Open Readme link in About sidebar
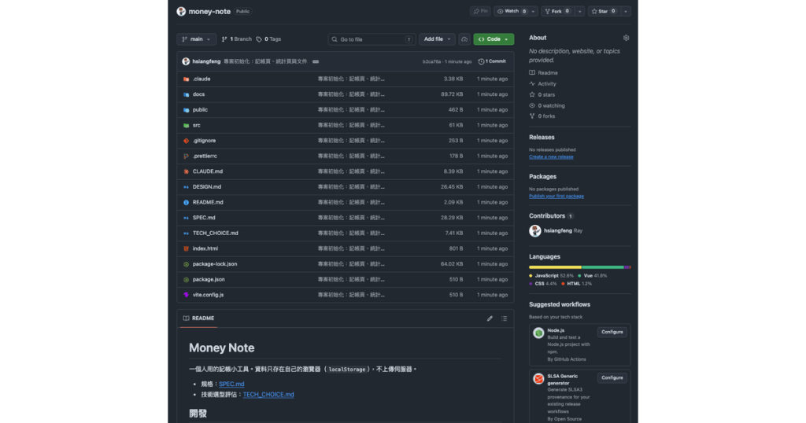The image size is (806, 423). tap(543, 73)
